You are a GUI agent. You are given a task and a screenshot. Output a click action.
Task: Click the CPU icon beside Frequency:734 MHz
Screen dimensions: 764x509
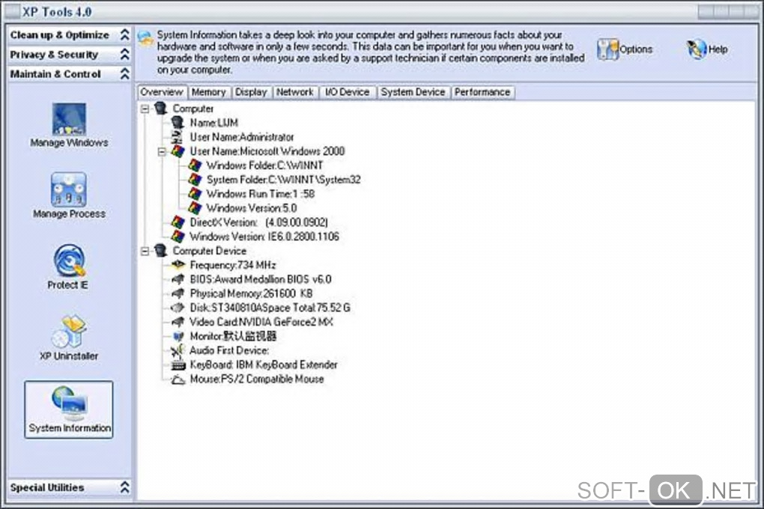click(178, 264)
